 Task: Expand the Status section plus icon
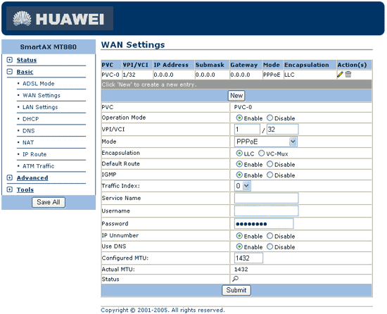[10, 60]
